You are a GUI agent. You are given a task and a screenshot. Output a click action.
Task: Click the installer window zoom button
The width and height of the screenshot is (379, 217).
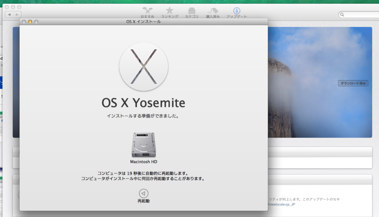pyautogui.click(x=36, y=22)
